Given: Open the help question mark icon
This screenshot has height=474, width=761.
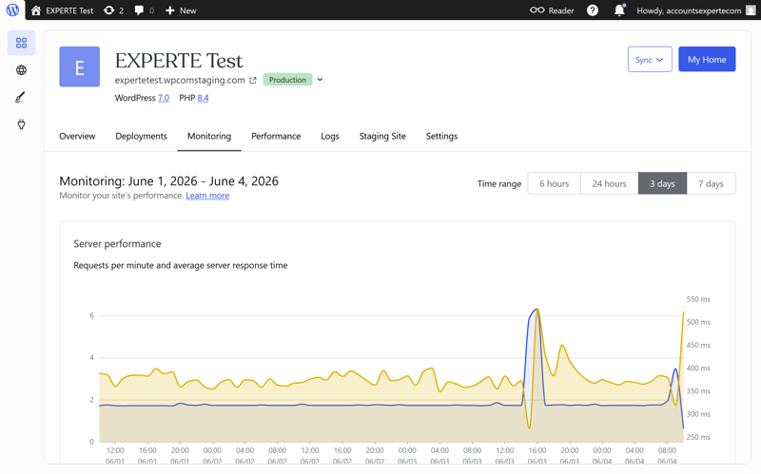Looking at the screenshot, I should point(592,10).
